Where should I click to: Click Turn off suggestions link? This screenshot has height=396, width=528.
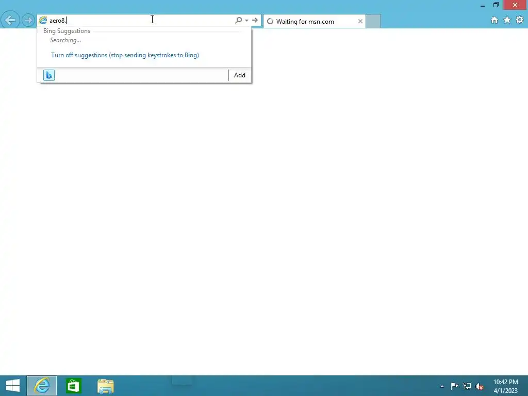click(x=125, y=55)
